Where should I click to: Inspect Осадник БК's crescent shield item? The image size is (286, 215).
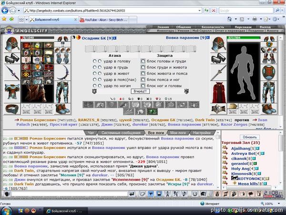coord(62,73)
